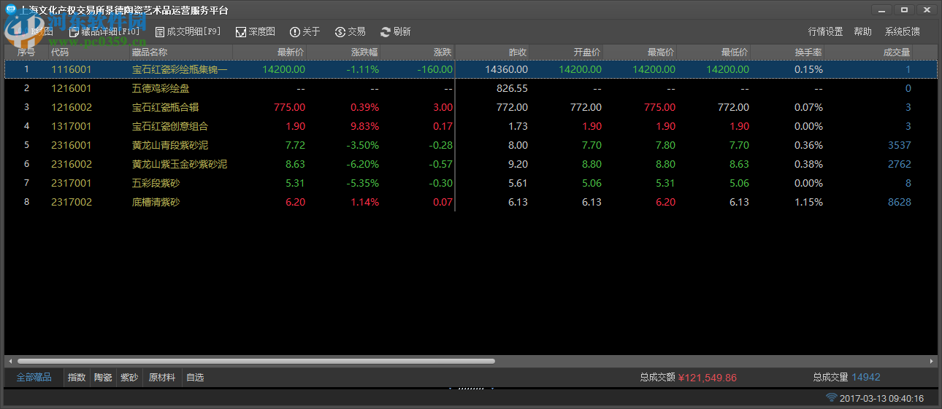Viewport: 942px width, 409px height.
Task: Open 藏品详细 [F10] from the toolbar
Action: tap(104, 32)
